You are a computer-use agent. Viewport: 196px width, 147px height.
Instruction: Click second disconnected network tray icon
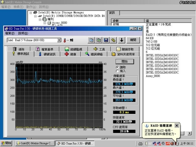(x=159, y=144)
